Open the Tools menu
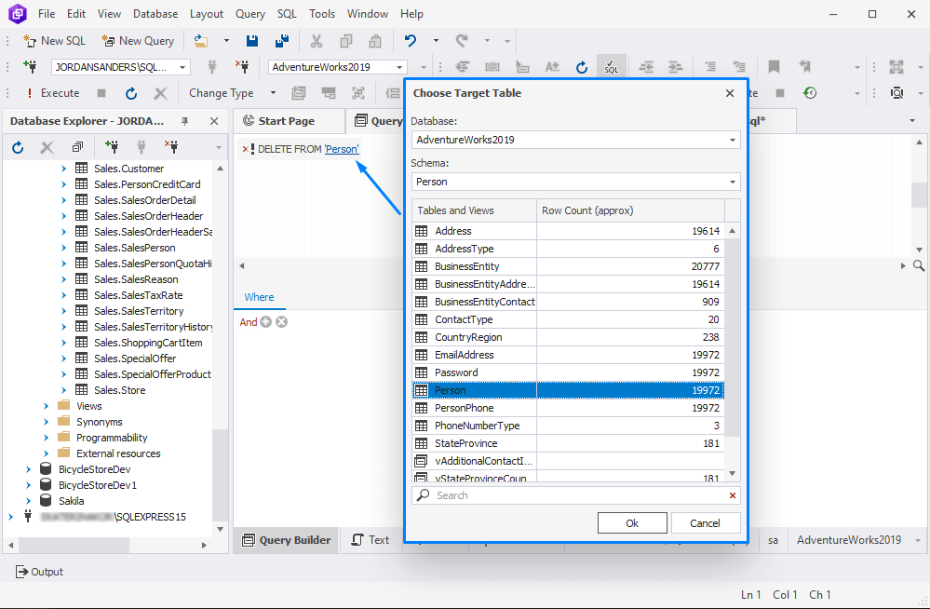This screenshot has height=609, width=930. [322, 14]
